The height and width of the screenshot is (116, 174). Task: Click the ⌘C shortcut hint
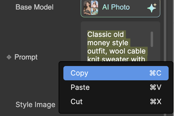(x=155, y=73)
